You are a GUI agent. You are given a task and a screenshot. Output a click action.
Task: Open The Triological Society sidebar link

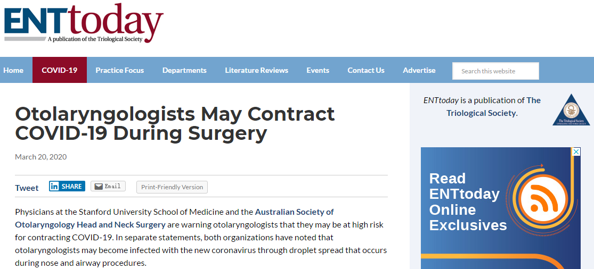pyautogui.click(x=494, y=106)
